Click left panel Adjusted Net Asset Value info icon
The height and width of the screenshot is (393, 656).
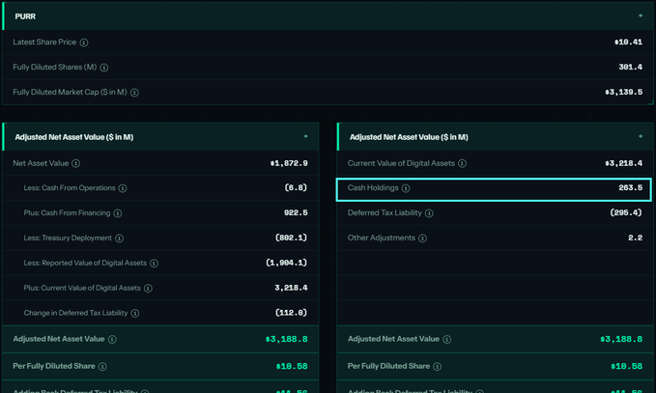click(x=112, y=340)
